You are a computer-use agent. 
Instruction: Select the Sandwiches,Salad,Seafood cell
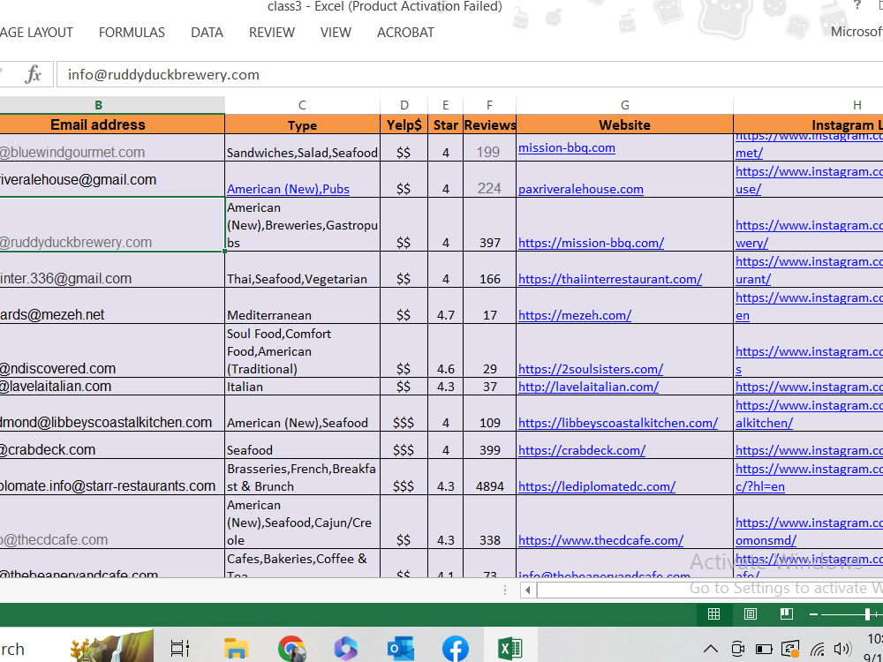[302, 148]
